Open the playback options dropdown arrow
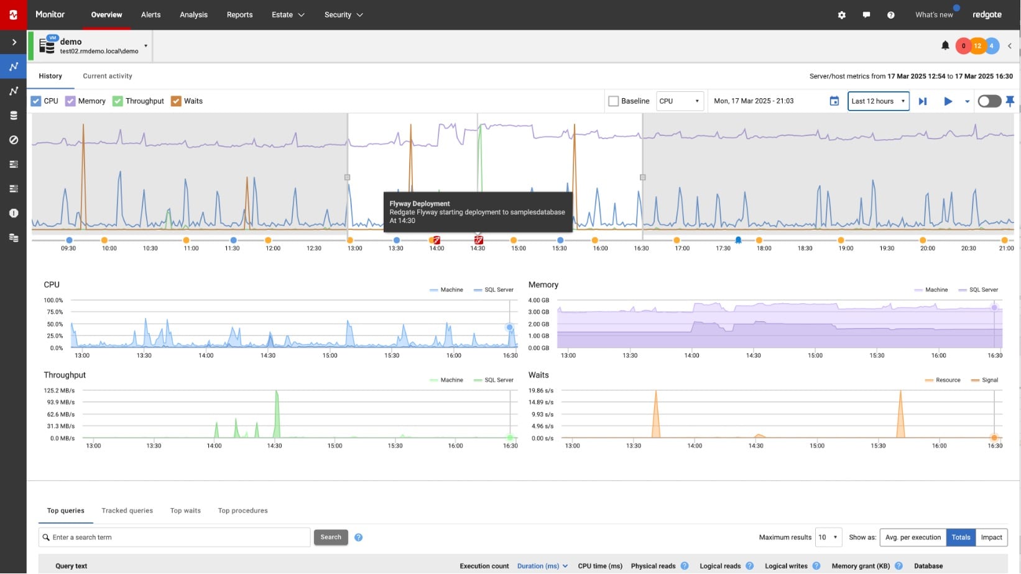1021x574 pixels. click(x=967, y=101)
